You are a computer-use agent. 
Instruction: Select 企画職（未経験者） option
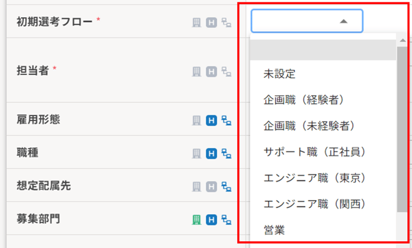[x=309, y=125]
